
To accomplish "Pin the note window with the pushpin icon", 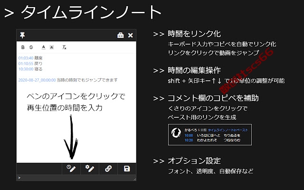I will [x=22, y=35].
